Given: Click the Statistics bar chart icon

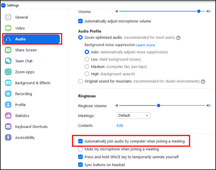Looking at the screenshot, I should click(8, 116).
